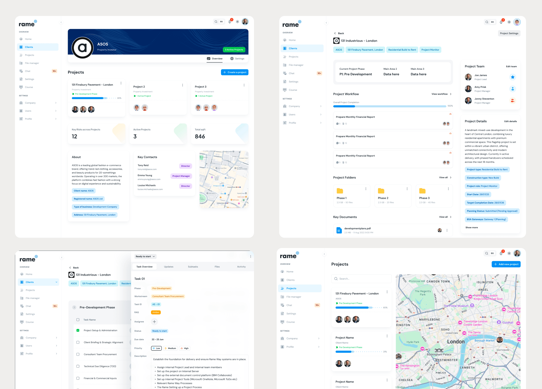Click the search icon in the ASOS client panel's header
The image size is (542, 389).
click(x=216, y=22)
